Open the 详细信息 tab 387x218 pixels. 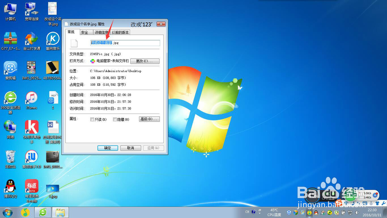click(x=101, y=32)
